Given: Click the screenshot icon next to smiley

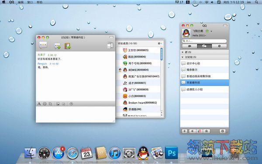Looking at the screenshot, I should pos(50,104).
